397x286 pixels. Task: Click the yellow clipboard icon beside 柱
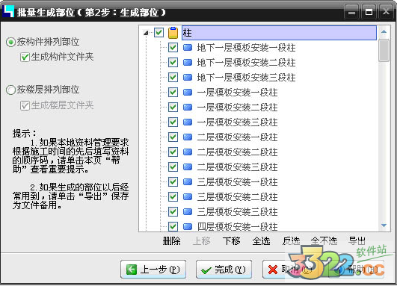click(x=173, y=33)
